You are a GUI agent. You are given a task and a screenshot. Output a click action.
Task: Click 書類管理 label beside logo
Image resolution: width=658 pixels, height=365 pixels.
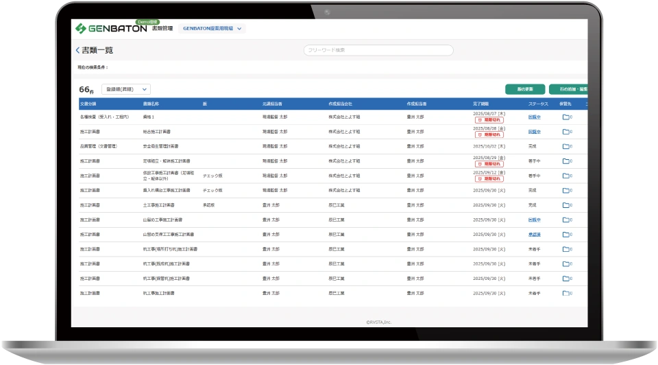point(162,29)
